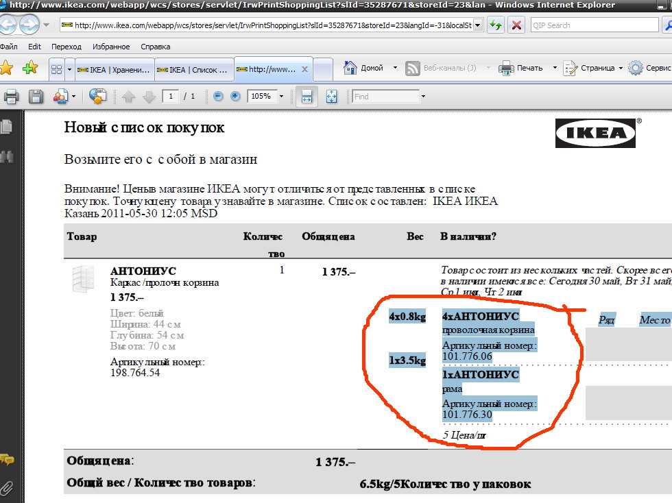672x503 pixels.
Task: Click the PDF globe web-conference icon
Action: pos(97,97)
